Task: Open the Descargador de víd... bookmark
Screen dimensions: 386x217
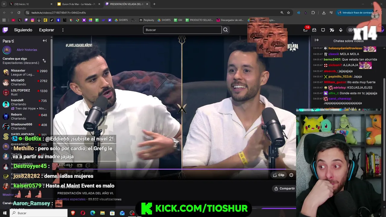Action: (x=230, y=20)
